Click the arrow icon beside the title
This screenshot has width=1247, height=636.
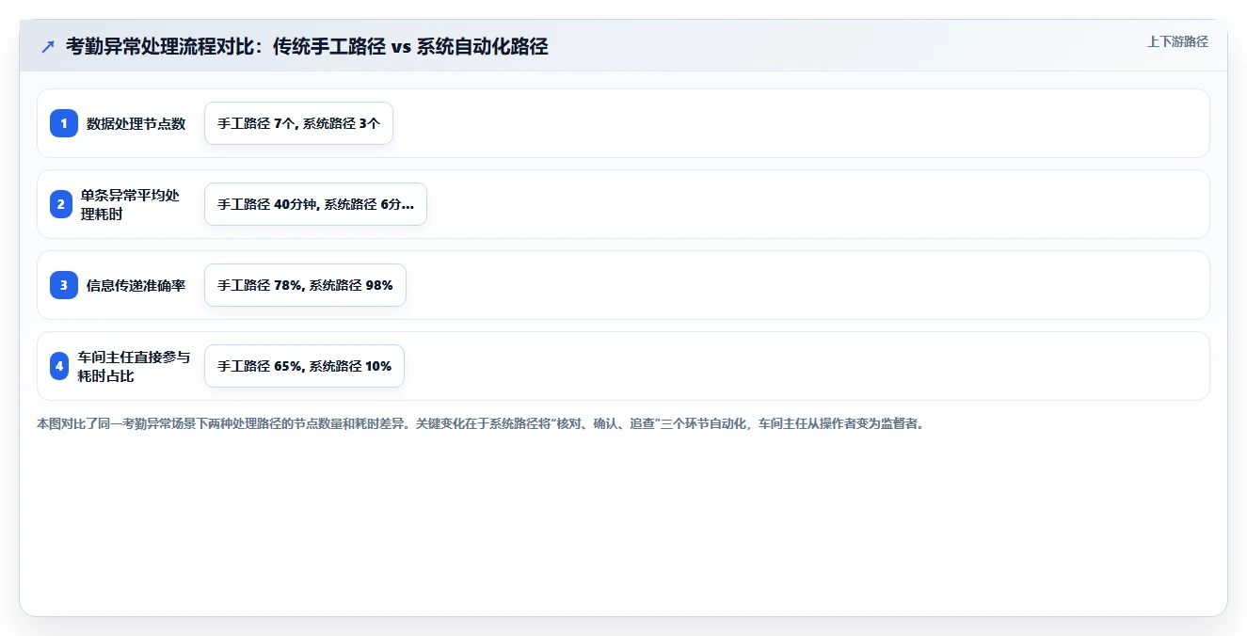pyautogui.click(x=48, y=46)
